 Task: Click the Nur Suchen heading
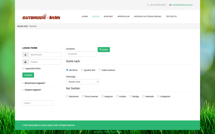click(x=73, y=88)
